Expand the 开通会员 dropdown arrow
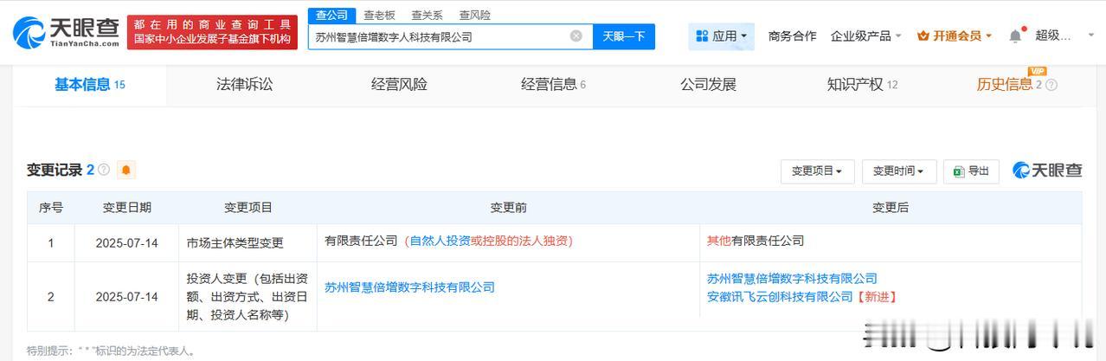The height and width of the screenshot is (361, 1106). [x=988, y=36]
